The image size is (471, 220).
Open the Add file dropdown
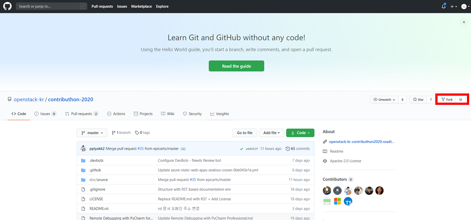tap(272, 133)
